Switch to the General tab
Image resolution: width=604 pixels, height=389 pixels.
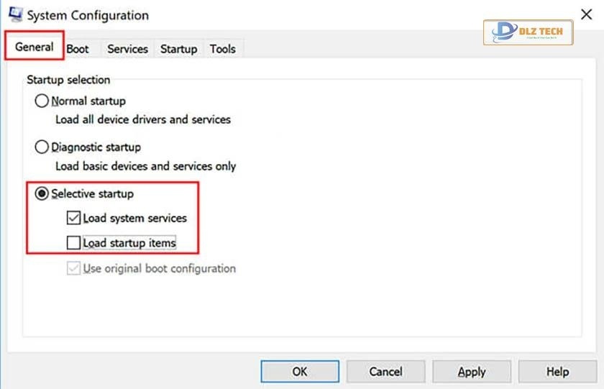point(35,47)
